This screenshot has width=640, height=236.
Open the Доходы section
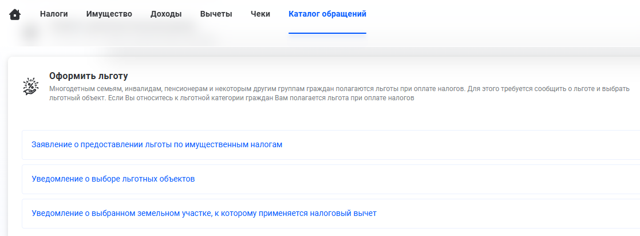pos(166,14)
